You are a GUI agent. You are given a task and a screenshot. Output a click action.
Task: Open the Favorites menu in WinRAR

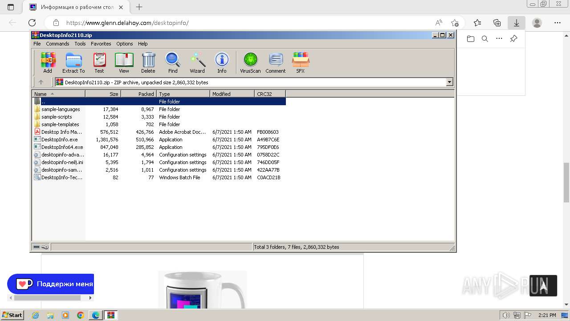point(101,44)
